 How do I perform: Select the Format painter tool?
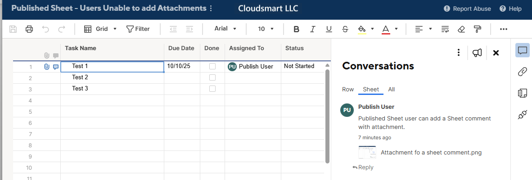pos(478,29)
